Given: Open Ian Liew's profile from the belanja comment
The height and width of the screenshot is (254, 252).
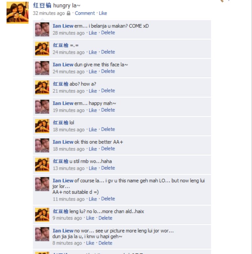Looking at the screenshot, I should [x=63, y=26].
